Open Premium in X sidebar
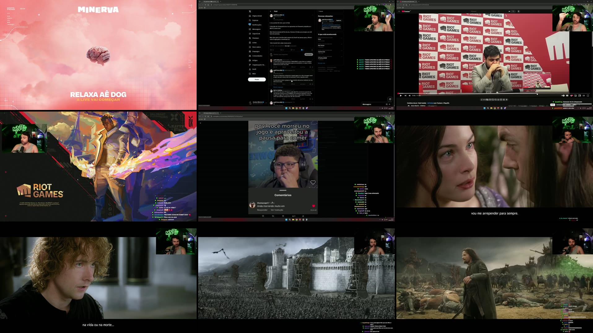Image resolution: width=593 pixels, height=333 pixels. coord(254,38)
